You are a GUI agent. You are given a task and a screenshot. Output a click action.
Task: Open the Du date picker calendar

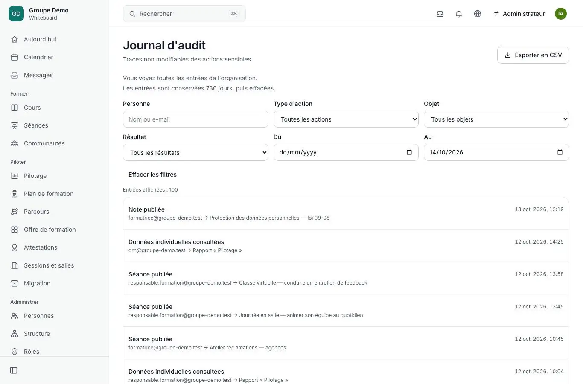coord(409,152)
